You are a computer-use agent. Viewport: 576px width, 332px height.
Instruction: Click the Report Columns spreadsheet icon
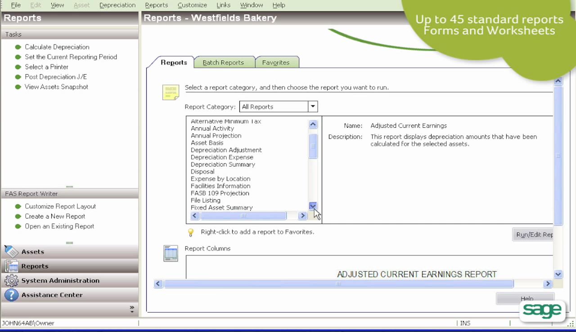click(x=171, y=253)
